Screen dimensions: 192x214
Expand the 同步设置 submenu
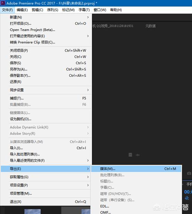[46, 90]
